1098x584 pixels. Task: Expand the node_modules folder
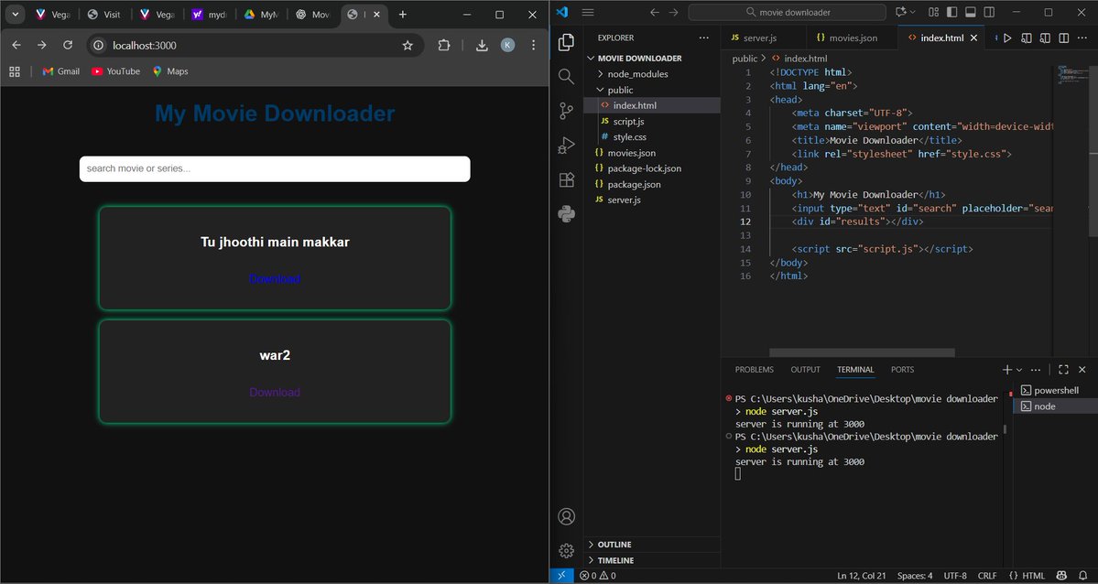tap(637, 74)
